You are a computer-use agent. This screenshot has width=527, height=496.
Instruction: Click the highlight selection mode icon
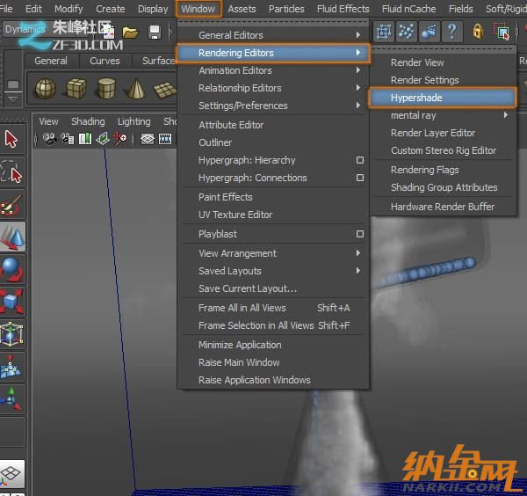502,32
